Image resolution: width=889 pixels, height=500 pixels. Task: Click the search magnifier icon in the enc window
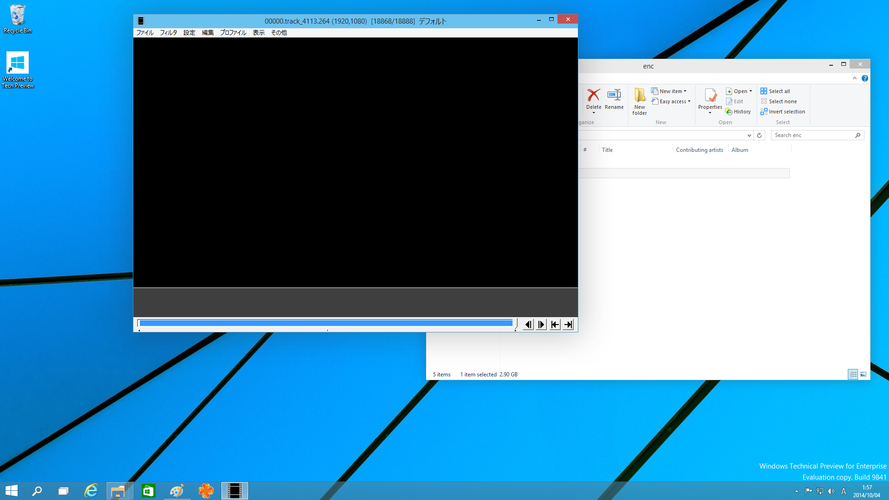point(858,135)
